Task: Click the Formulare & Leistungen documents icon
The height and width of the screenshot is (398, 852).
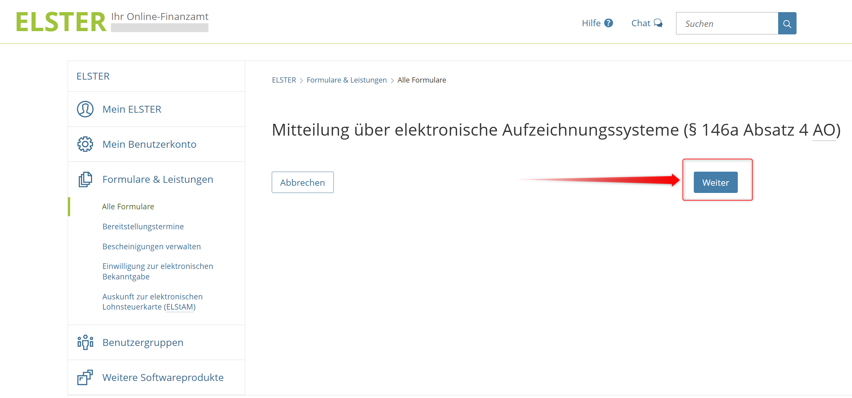Action: coord(85,180)
